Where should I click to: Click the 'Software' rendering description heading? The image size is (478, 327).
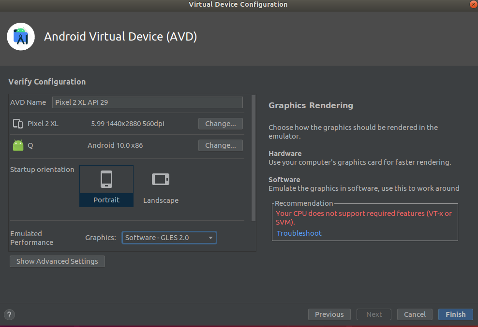(x=284, y=180)
